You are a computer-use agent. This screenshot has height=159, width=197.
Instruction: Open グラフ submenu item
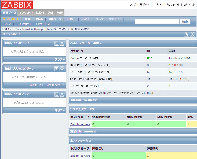point(100,19)
